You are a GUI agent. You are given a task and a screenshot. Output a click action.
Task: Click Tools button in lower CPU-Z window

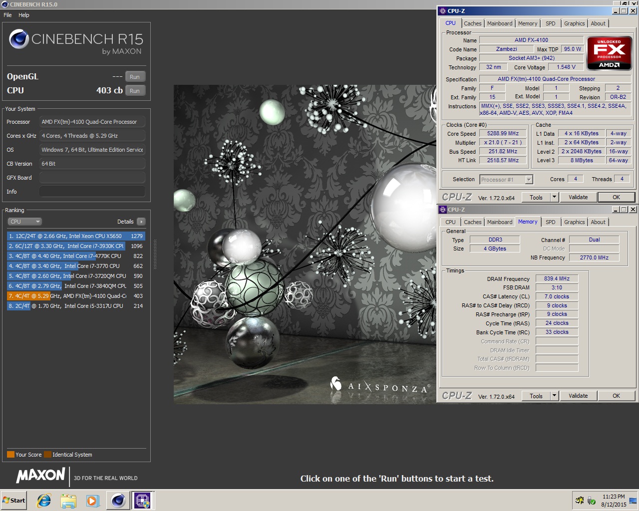coord(536,396)
